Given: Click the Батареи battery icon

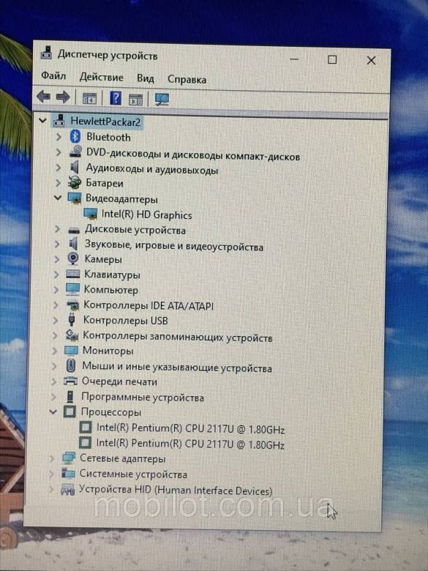Looking at the screenshot, I should [74, 182].
